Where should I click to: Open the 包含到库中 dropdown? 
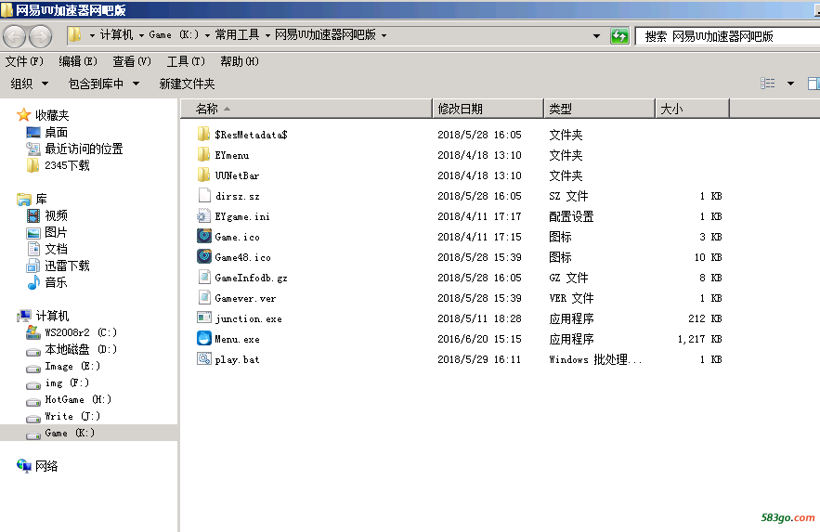click(104, 84)
